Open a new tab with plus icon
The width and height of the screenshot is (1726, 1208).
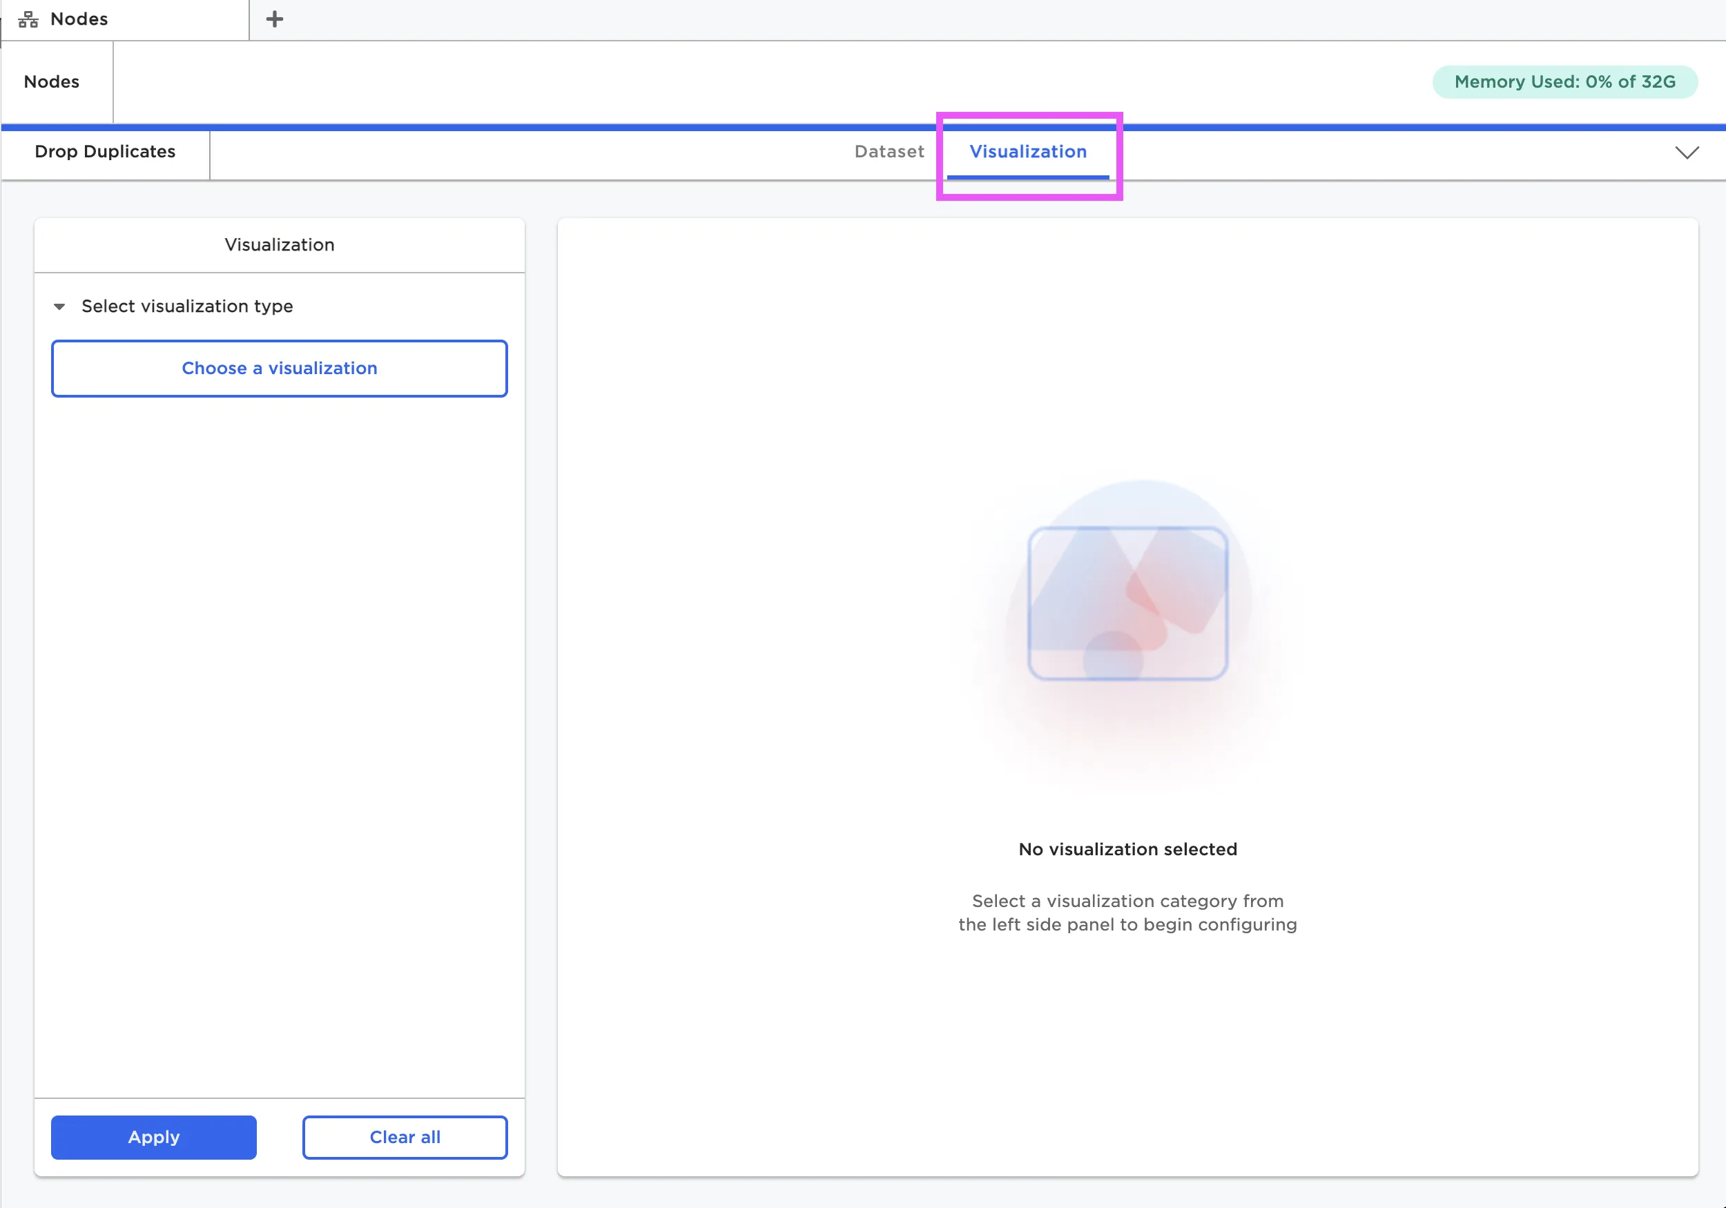(274, 19)
